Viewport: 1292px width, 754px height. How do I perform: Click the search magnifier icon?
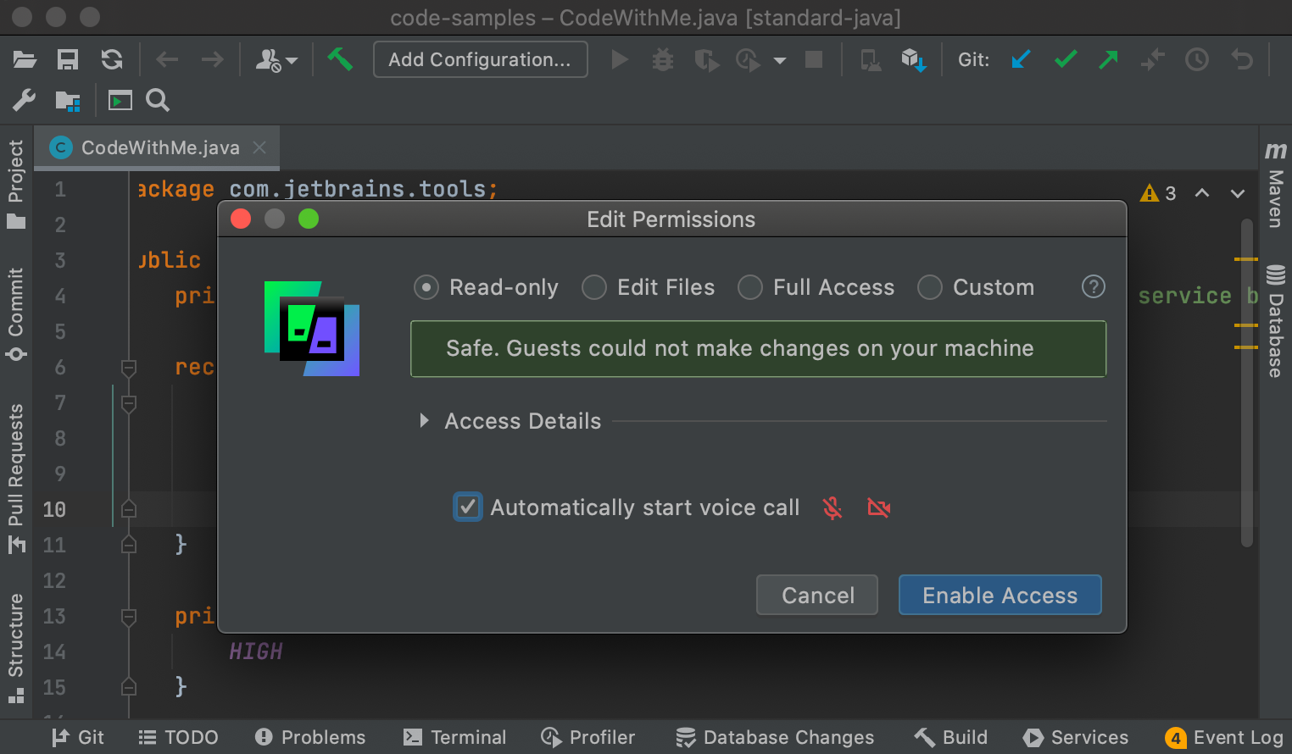158,101
